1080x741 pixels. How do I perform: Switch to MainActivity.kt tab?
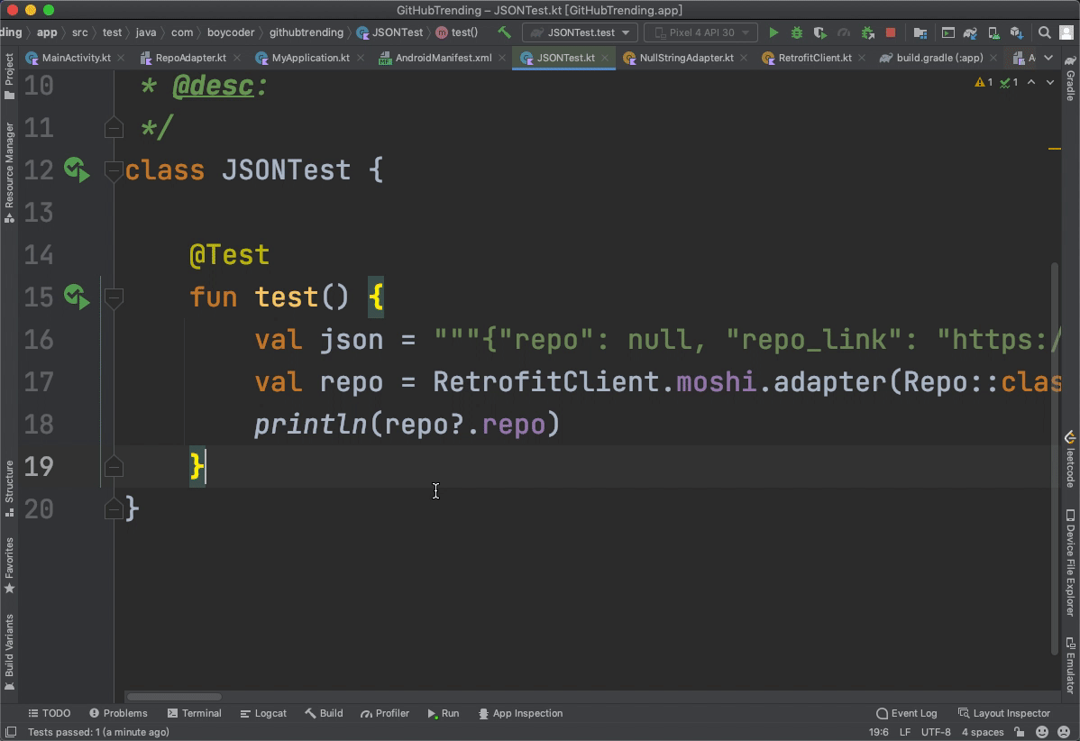coord(76,58)
